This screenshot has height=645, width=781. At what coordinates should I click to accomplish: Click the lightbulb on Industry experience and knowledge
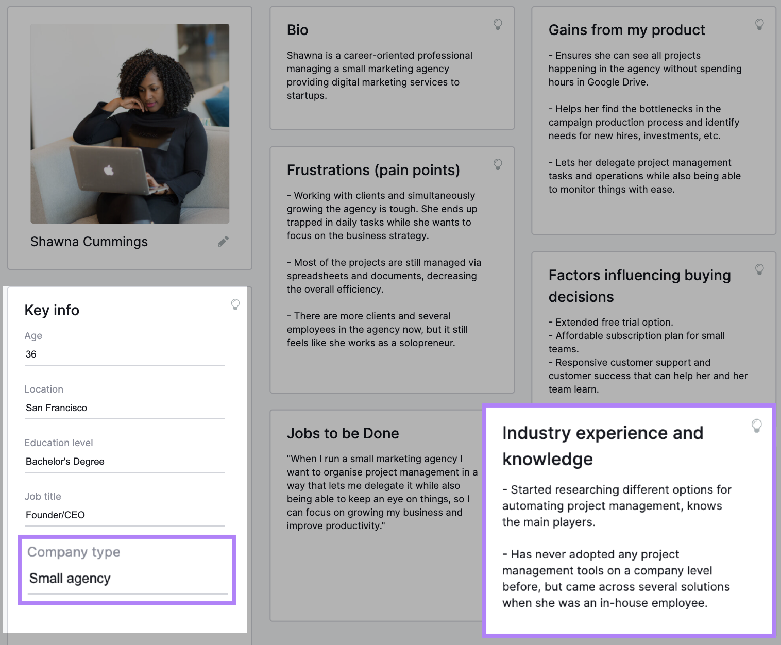click(x=756, y=426)
